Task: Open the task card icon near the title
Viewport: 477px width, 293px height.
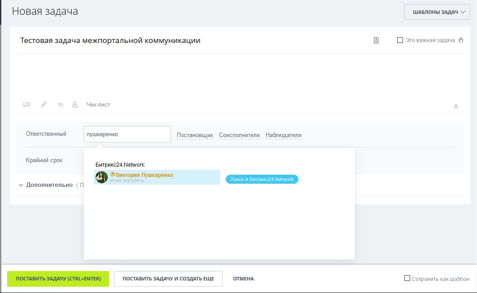Action: pyautogui.click(x=376, y=40)
